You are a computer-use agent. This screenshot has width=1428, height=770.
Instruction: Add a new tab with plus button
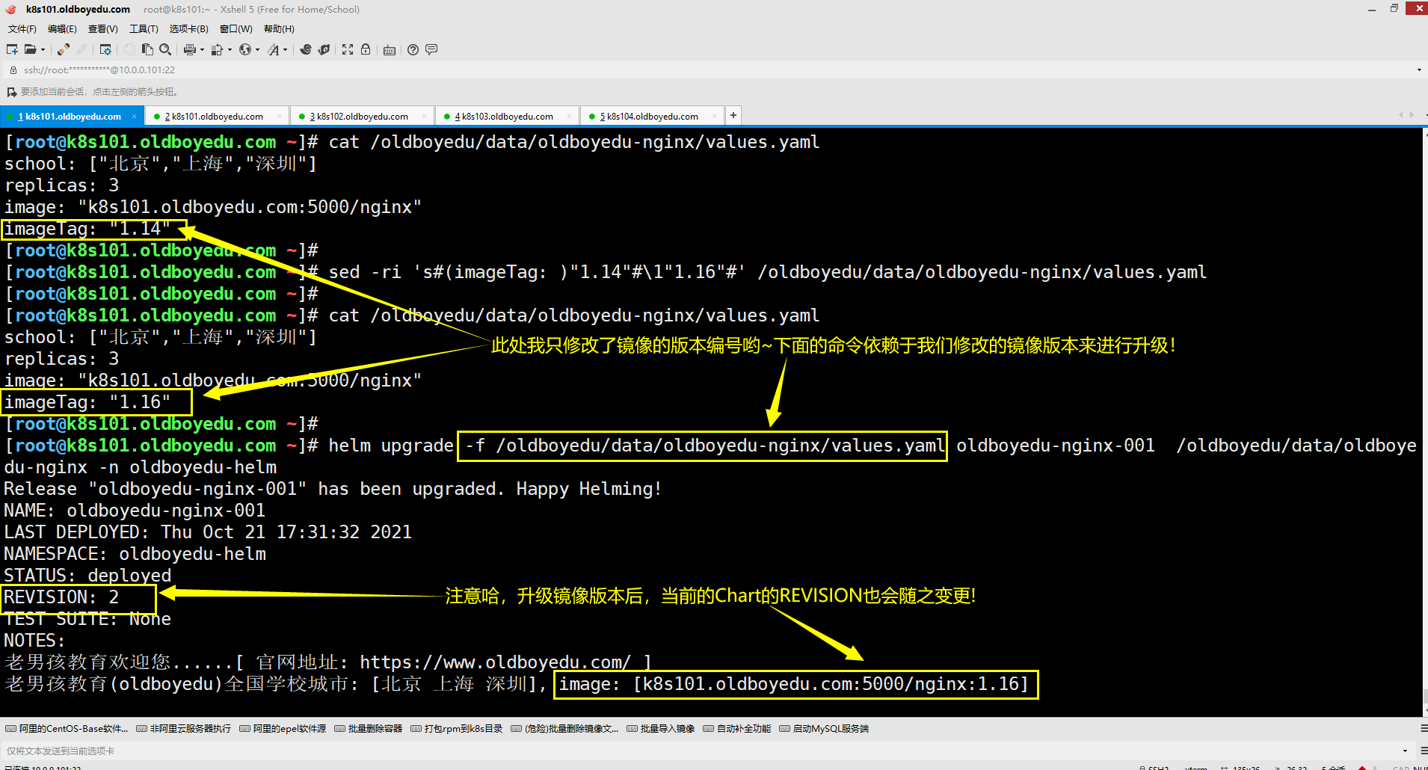733,115
